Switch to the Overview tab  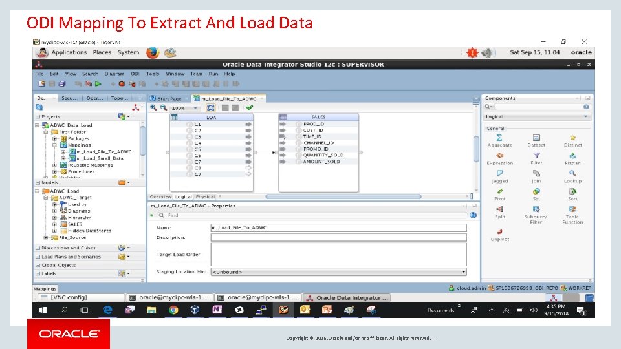pos(160,196)
